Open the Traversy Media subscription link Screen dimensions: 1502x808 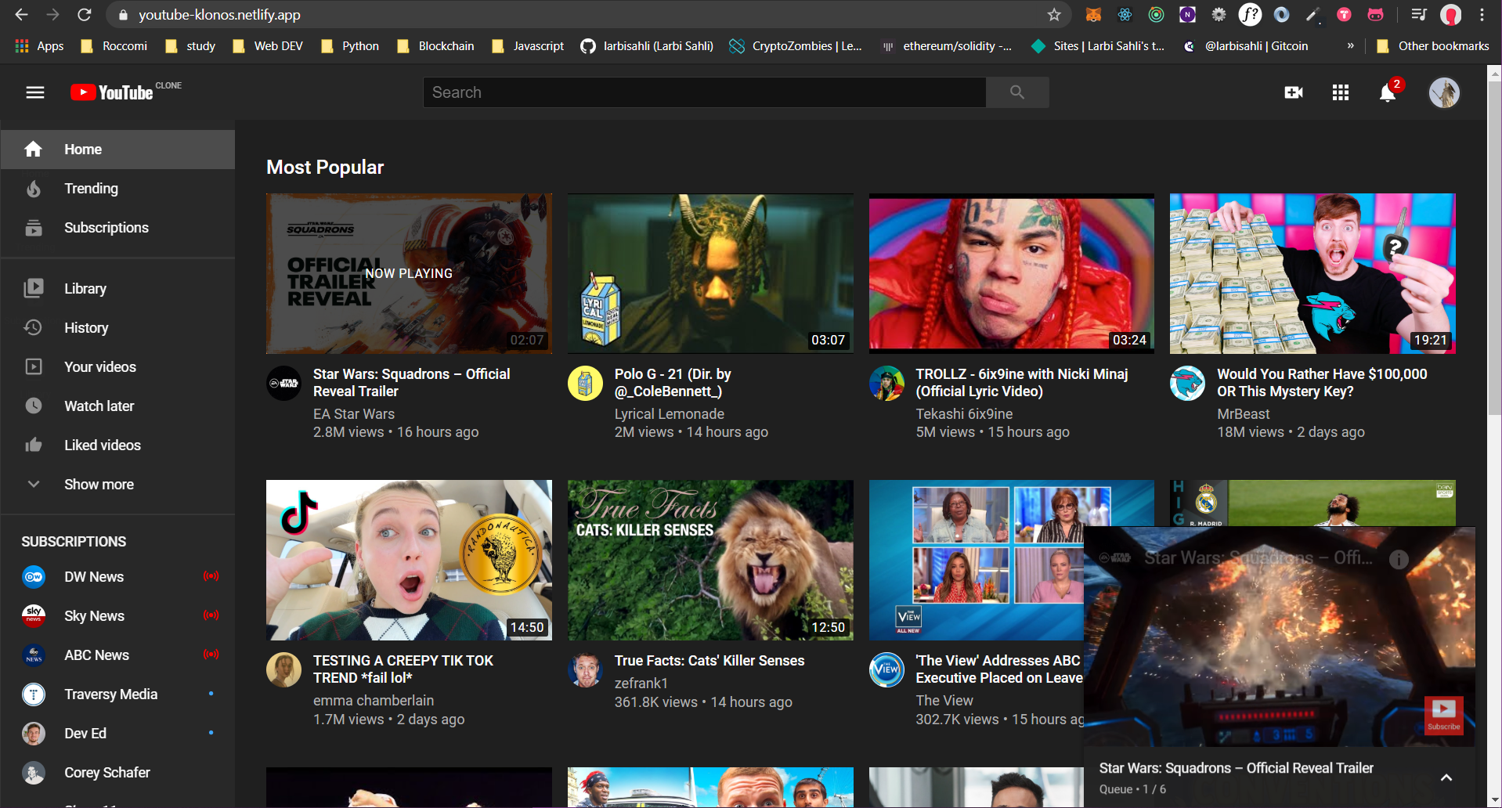click(x=117, y=694)
